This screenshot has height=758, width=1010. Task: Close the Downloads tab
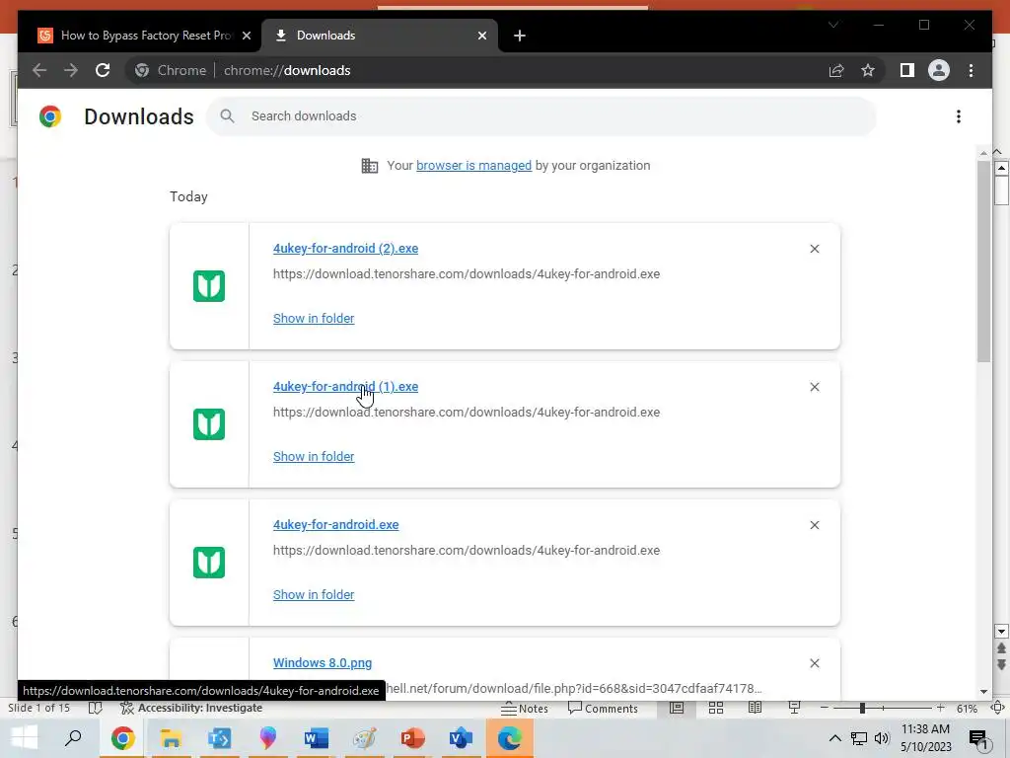click(x=481, y=36)
